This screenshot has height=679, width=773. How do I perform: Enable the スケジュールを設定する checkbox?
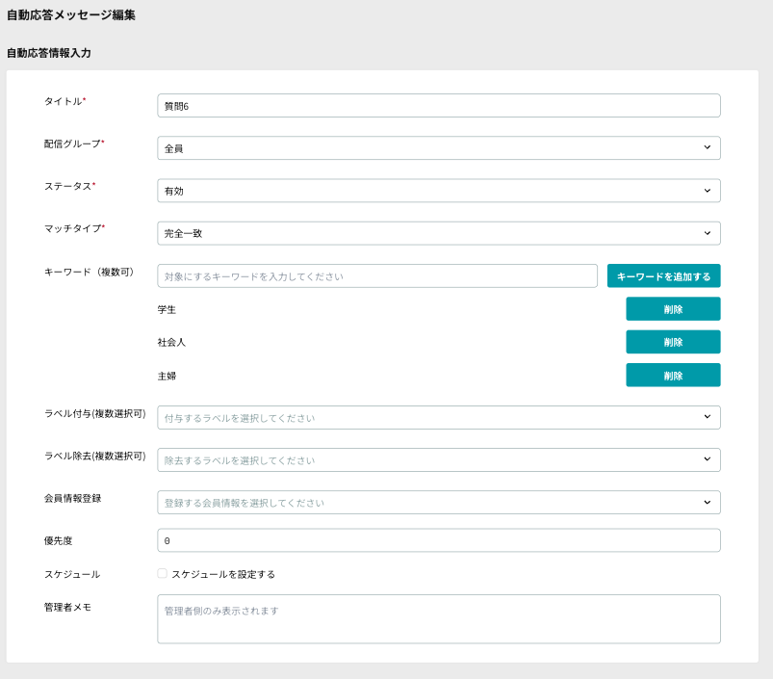coord(162,573)
